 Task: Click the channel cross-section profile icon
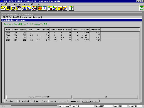point(29,8)
